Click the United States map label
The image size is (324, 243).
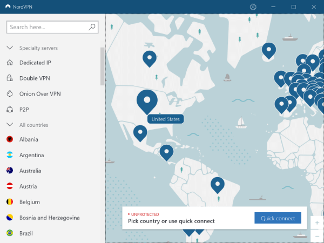[166, 119]
